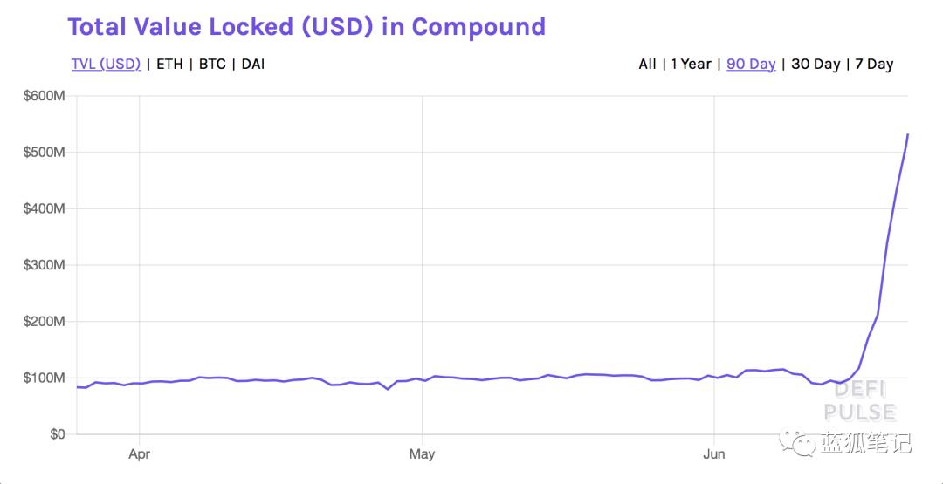Click the May label on x-axis
Viewport: 943px width, 484px height.
click(x=423, y=454)
